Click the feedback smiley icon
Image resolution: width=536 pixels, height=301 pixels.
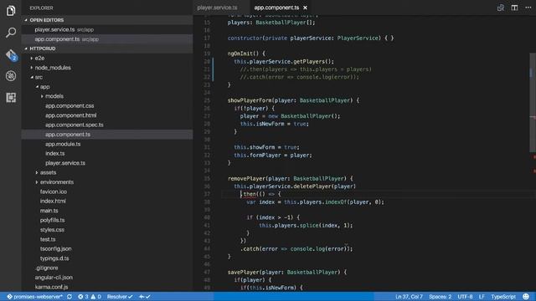click(x=526, y=296)
